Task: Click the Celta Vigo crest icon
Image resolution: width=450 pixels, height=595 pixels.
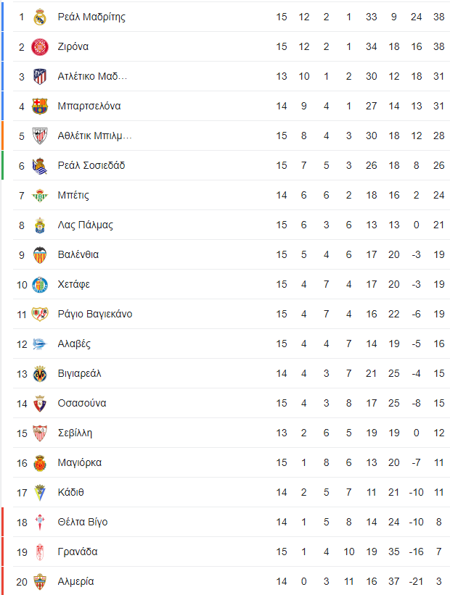Action: 40,523
